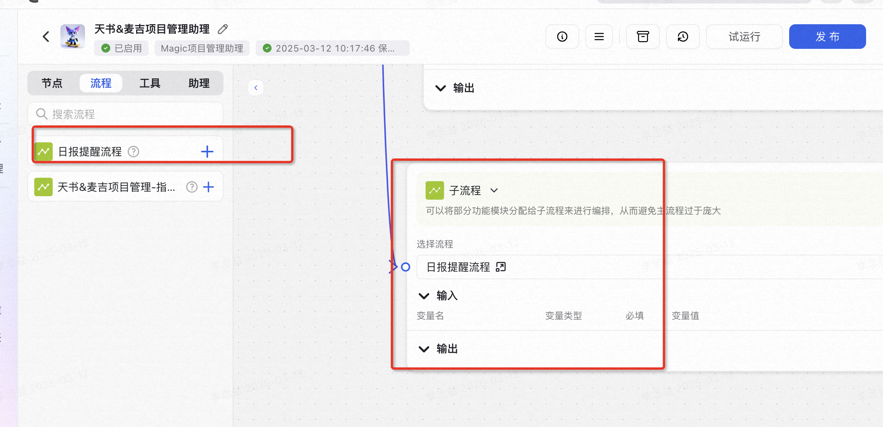The width and height of the screenshot is (883, 427).
Task: Click the 已启用 status badge
Action: point(122,48)
